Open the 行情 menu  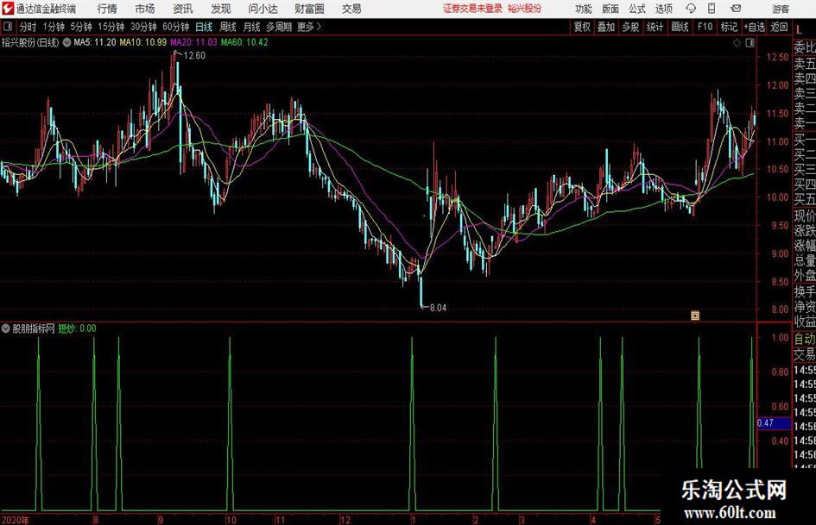pyautogui.click(x=107, y=9)
